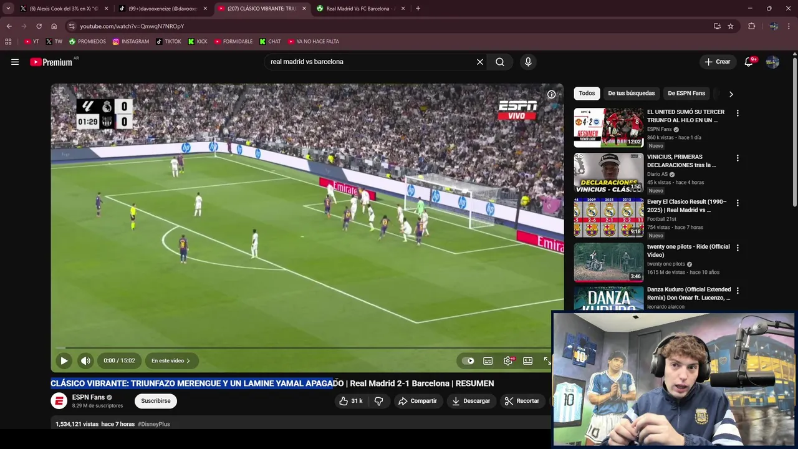Open browser home page

point(54,26)
